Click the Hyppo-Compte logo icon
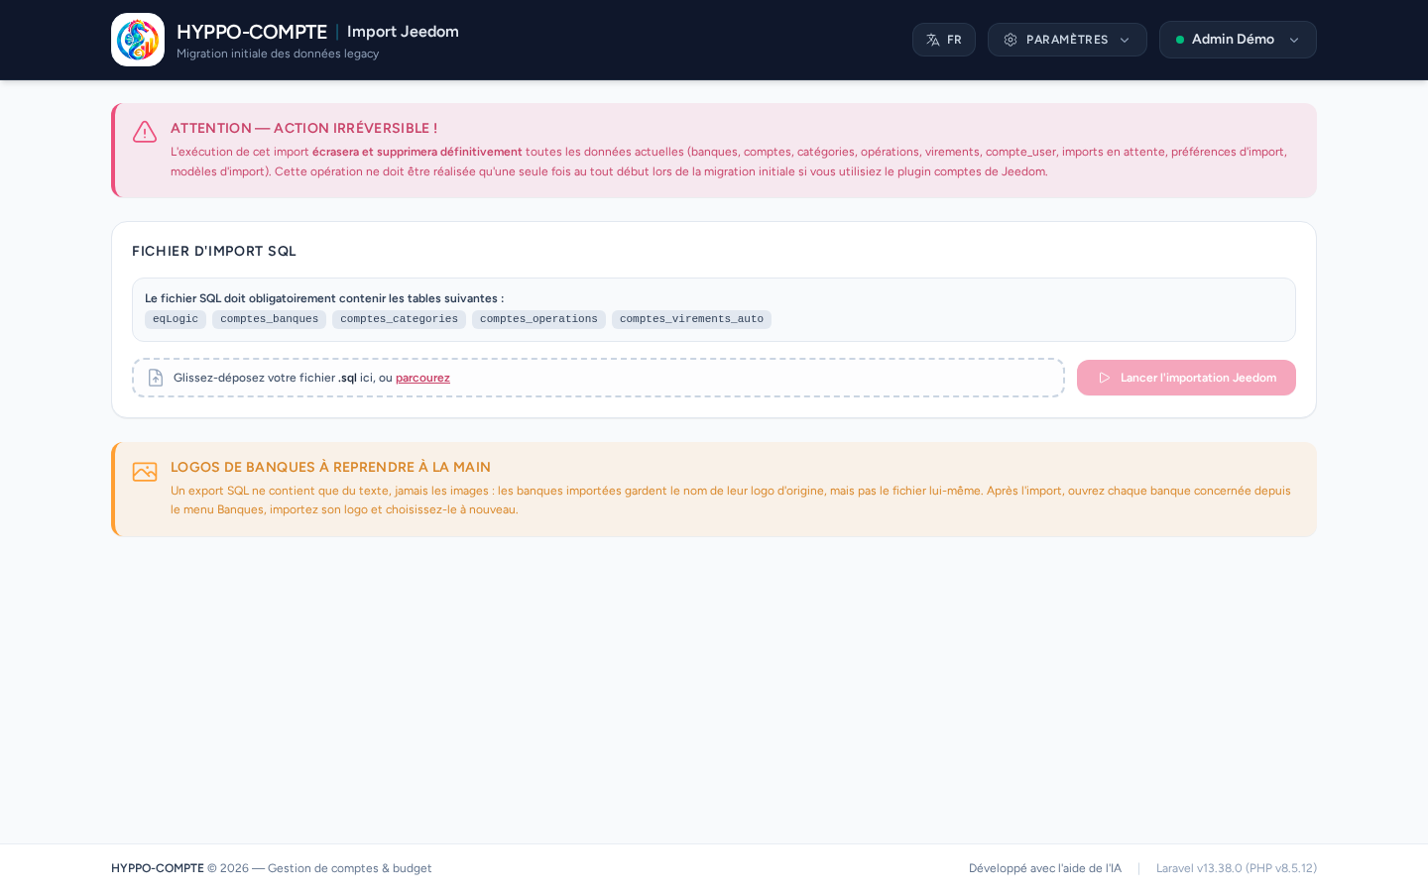Image resolution: width=1428 pixels, height=892 pixels. point(138,40)
